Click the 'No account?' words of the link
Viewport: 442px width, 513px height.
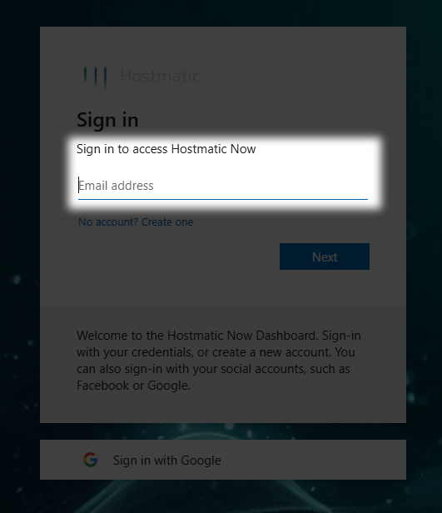click(108, 222)
